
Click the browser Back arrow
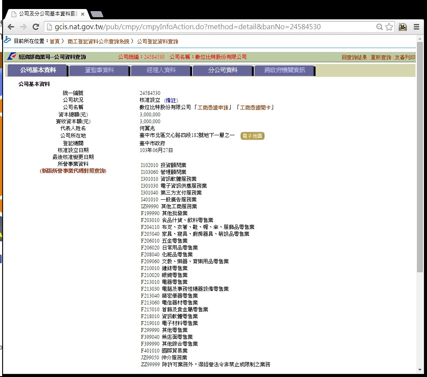tap(11, 27)
